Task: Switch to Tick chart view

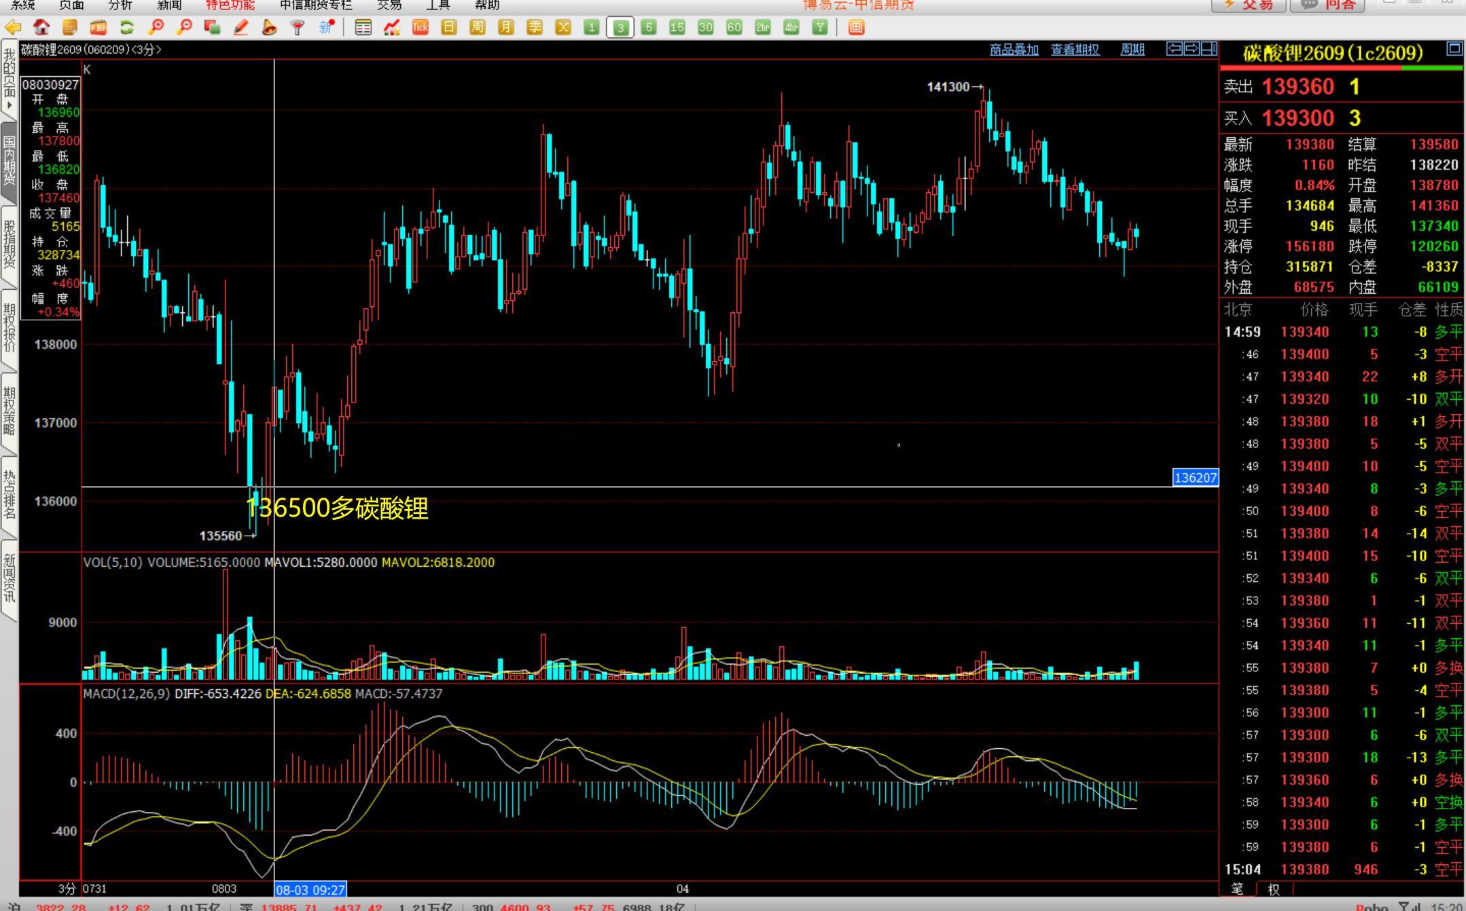Action: pos(421,27)
